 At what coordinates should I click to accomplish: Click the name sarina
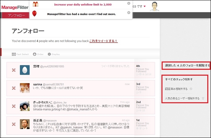(x=38, y=84)
